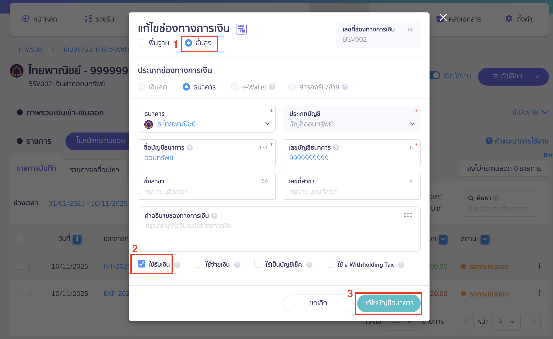
Task: Open the kebab menu on the IVT row
Action: pos(539,266)
